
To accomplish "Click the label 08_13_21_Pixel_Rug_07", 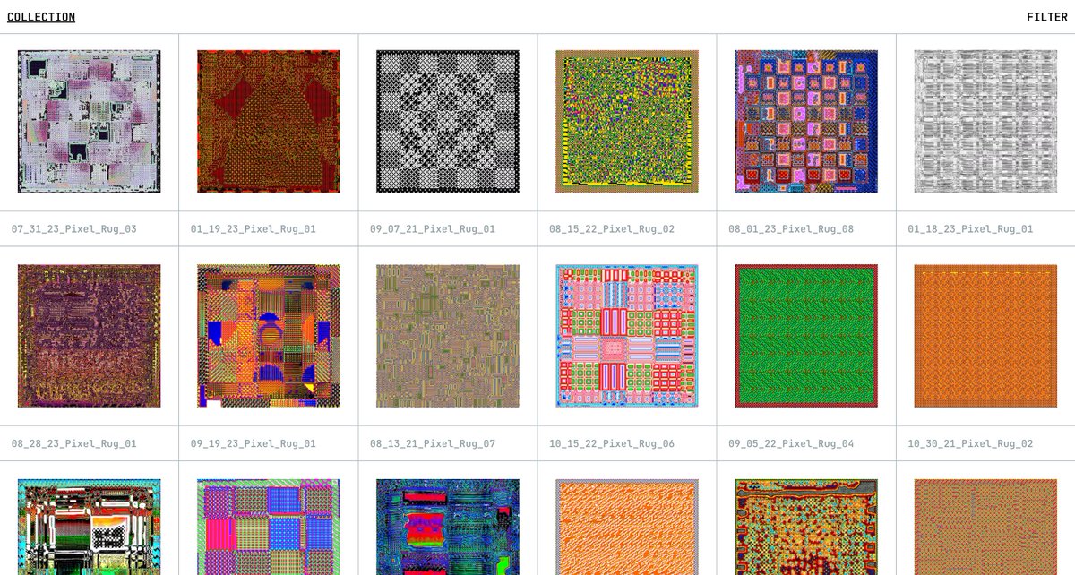I will click(433, 444).
